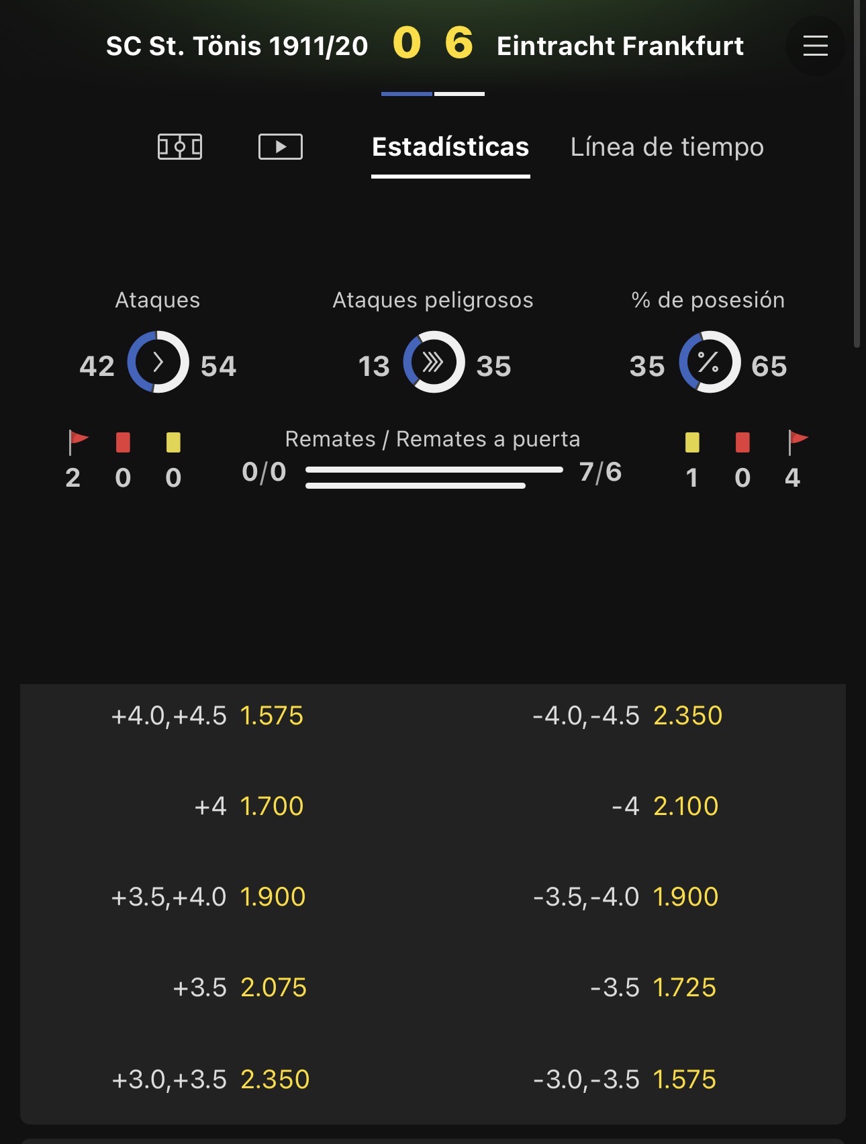Select the -3.5,-4.0 handicap at 1.900
The width and height of the screenshot is (866, 1144).
point(626,897)
